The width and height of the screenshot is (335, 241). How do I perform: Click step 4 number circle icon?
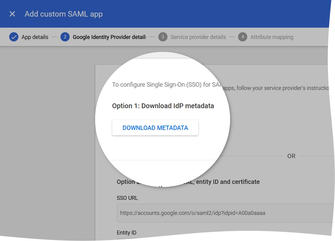tap(243, 37)
